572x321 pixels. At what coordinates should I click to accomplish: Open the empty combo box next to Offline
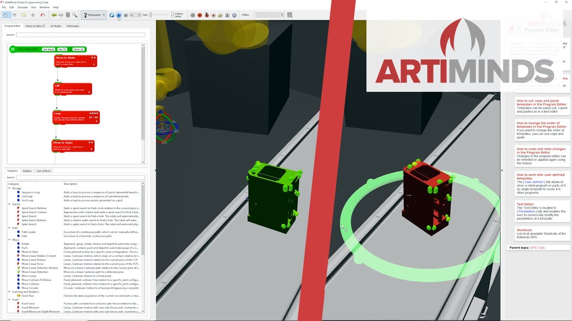[269, 15]
